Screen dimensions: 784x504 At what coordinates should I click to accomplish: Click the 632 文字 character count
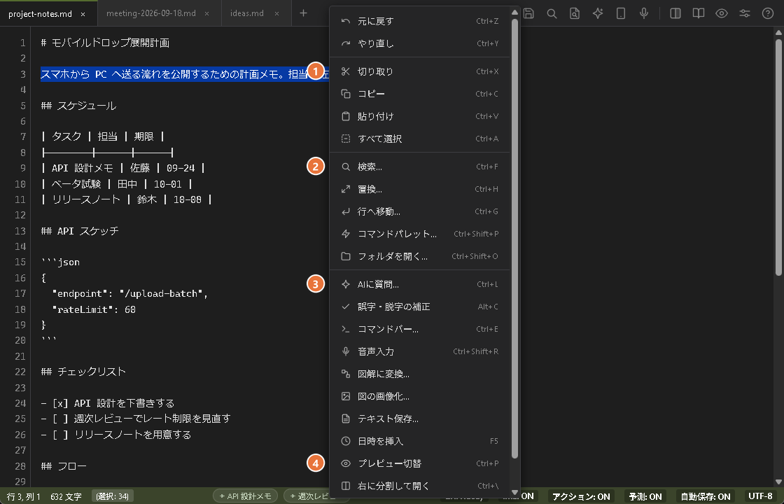pos(66,496)
